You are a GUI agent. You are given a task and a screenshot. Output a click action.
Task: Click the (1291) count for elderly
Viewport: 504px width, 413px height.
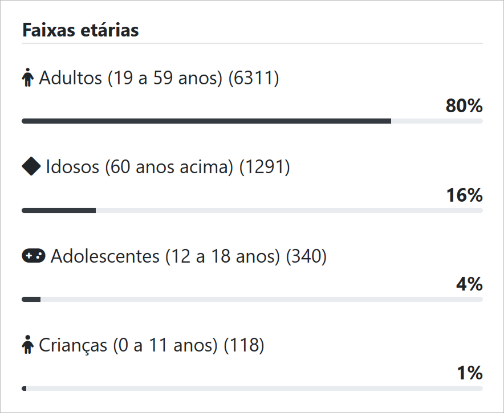point(265,167)
